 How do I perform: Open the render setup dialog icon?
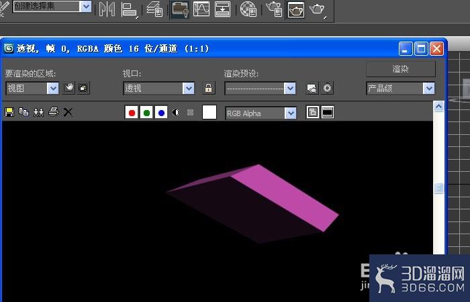[x=312, y=88]
